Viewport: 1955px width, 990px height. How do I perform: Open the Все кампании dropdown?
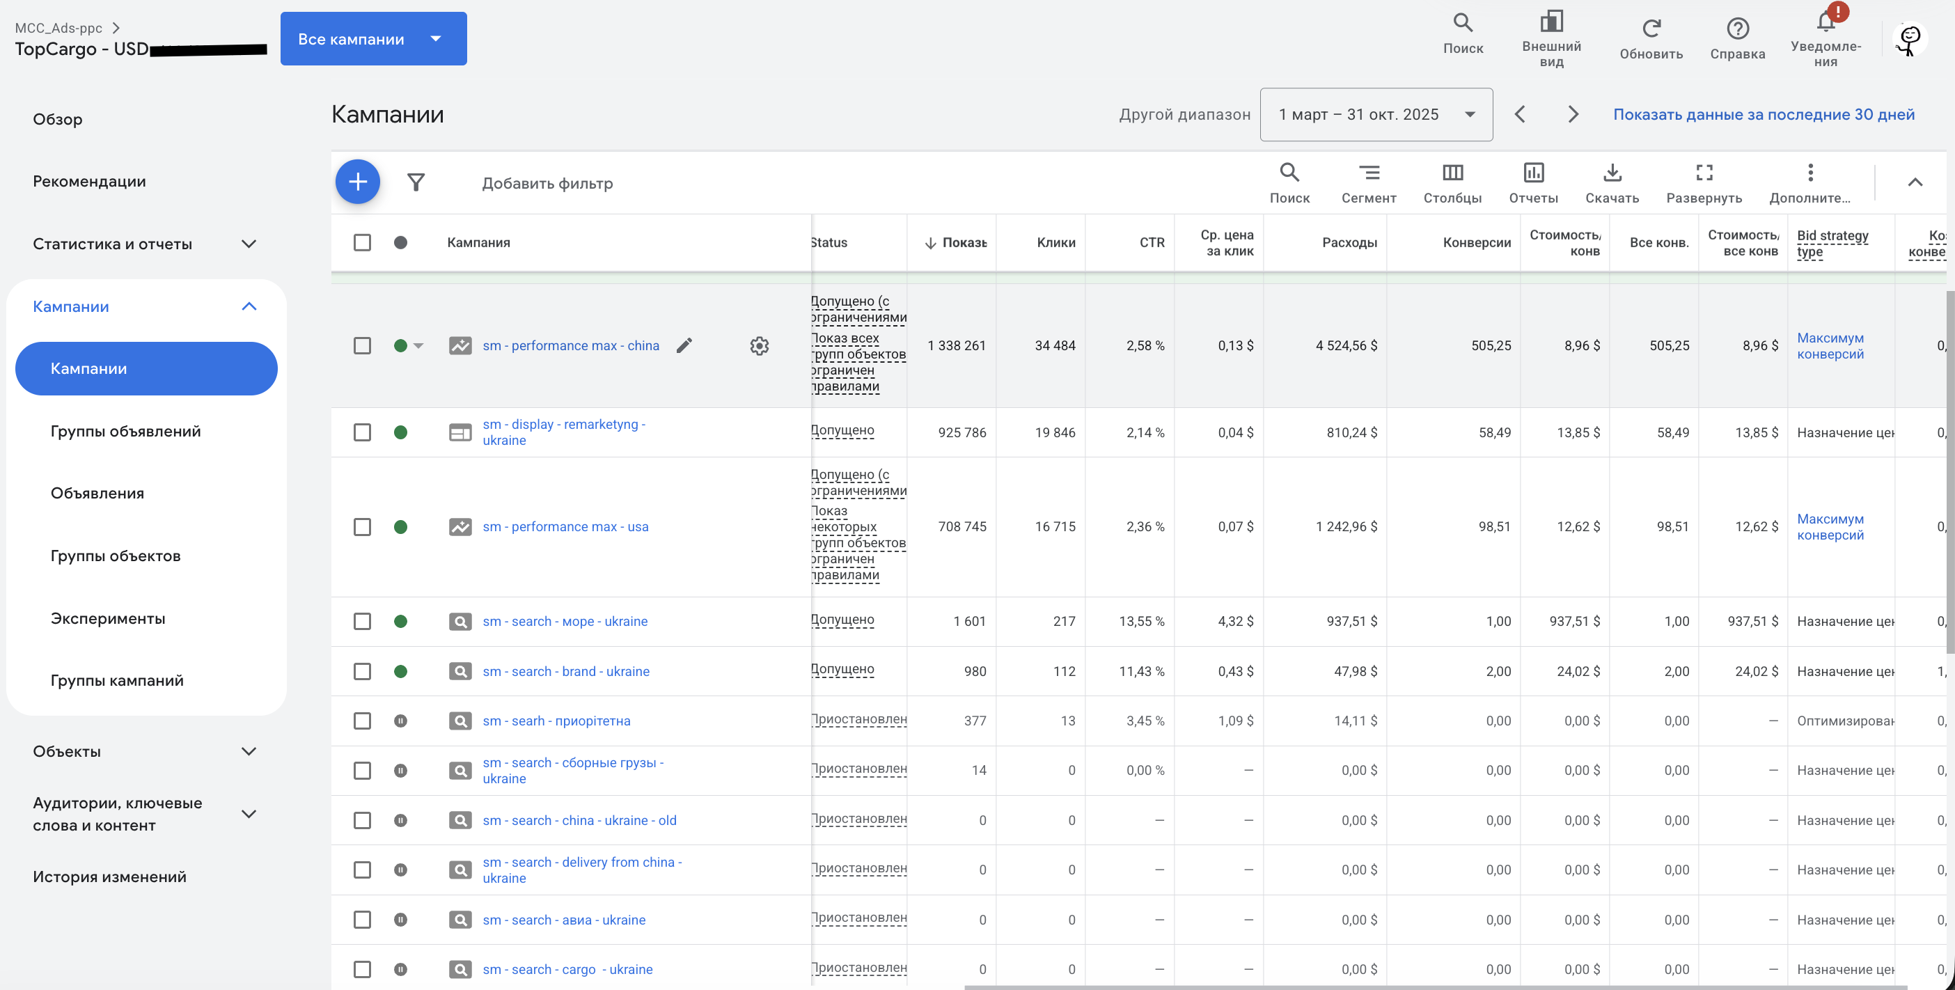click(373, 39)
